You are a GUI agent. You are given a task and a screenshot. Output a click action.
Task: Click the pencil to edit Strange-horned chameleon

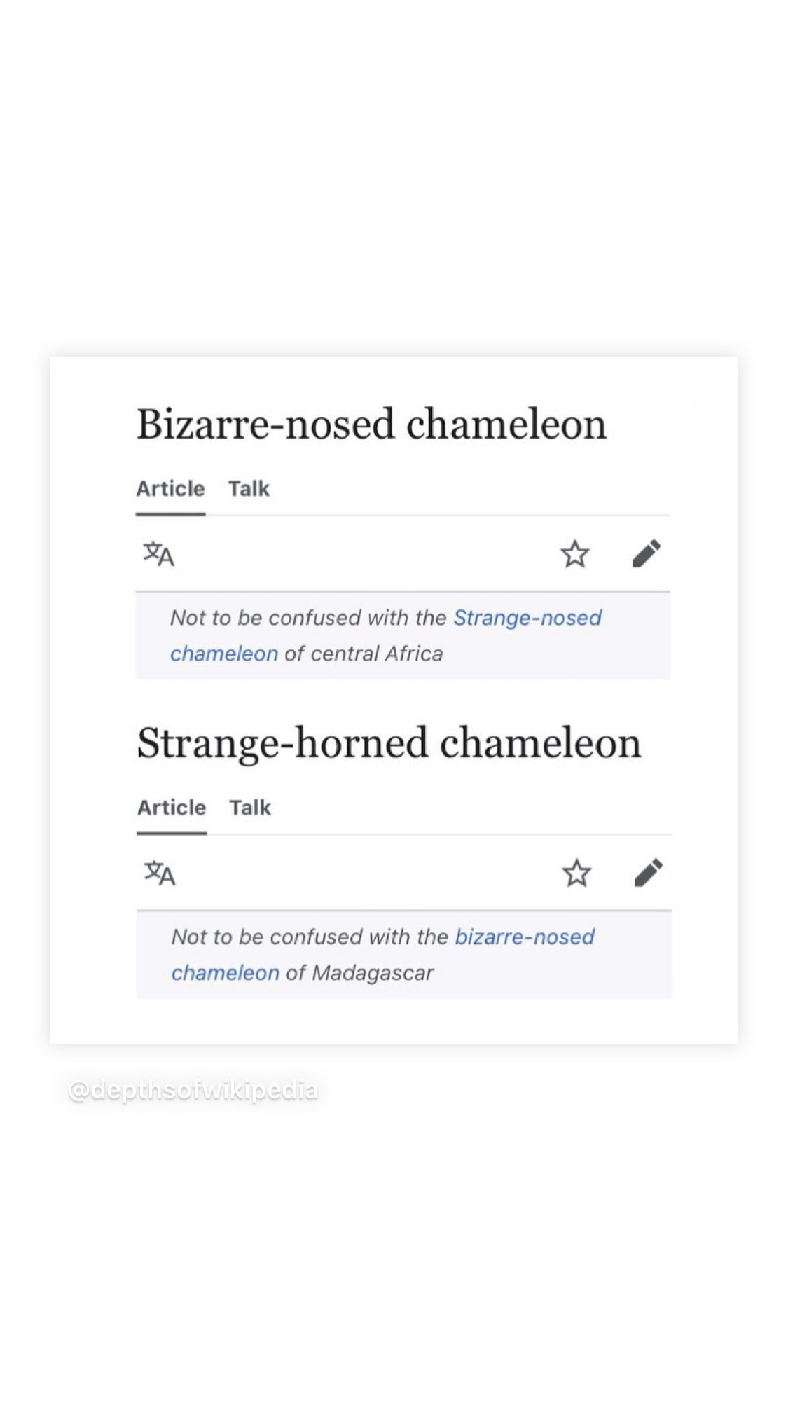click(x=648, y=873)
